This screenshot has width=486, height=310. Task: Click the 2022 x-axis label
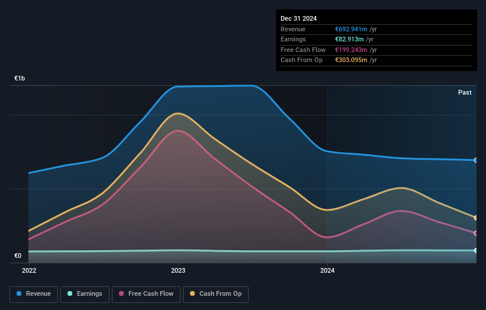29,270
